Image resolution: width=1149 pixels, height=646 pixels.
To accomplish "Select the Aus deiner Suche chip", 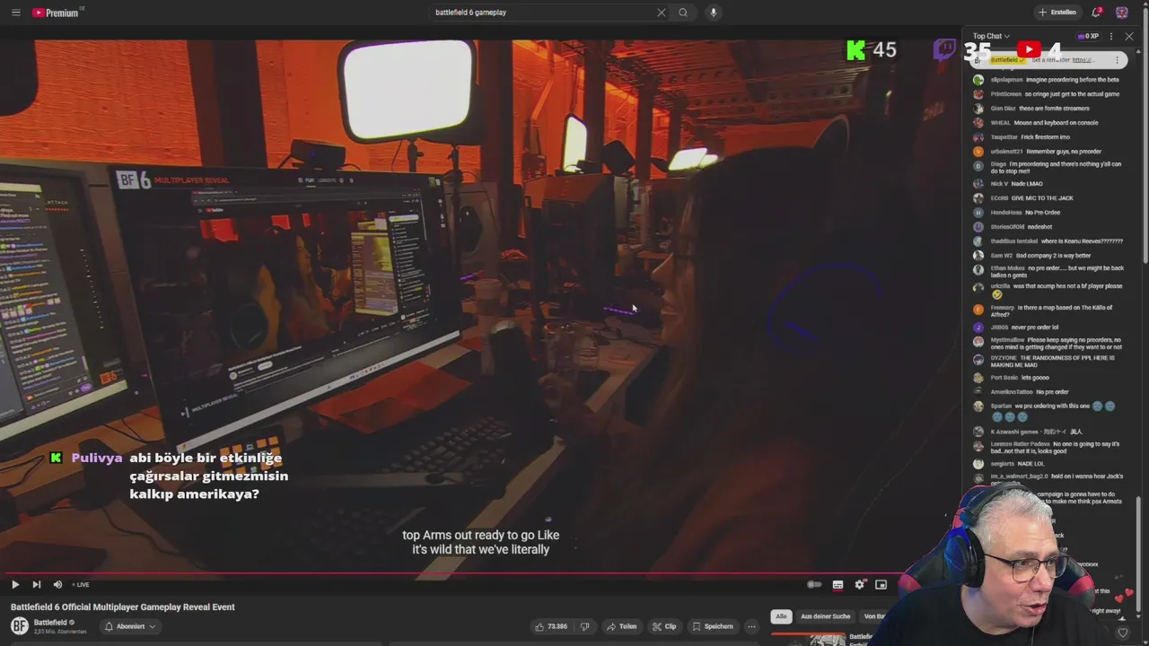I will (825, 616).
